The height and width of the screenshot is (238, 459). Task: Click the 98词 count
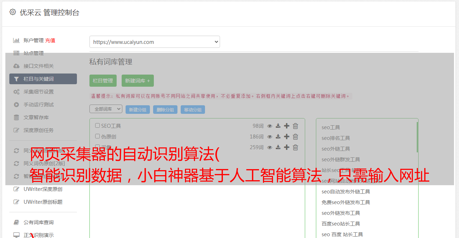tap(258, 126)
